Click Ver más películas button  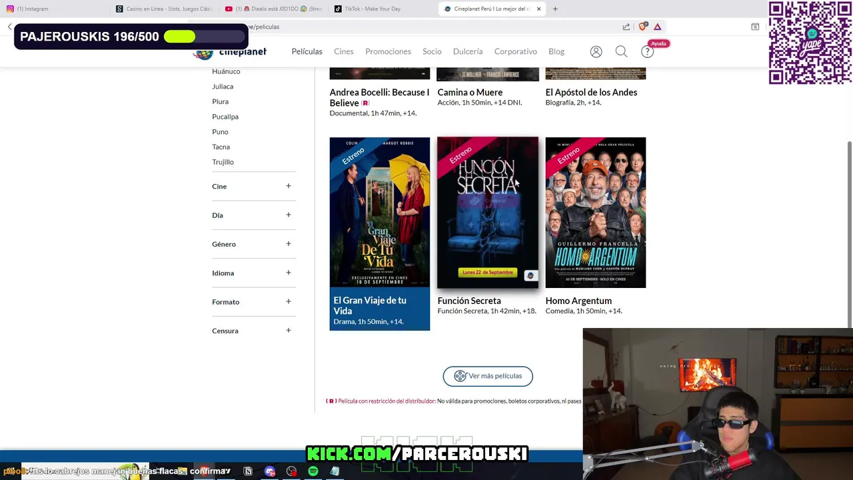coord(488,376)
